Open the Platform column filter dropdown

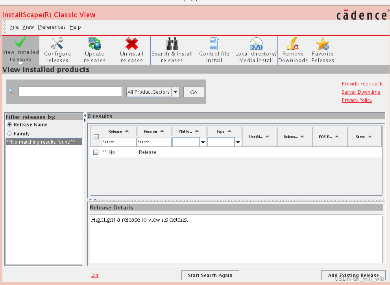pyautogui.click(x=203, y=142)
